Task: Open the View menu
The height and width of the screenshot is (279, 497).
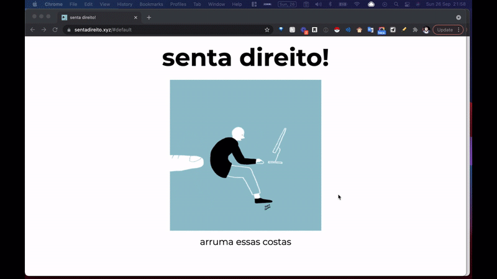Action: click(x=104, y=4)
